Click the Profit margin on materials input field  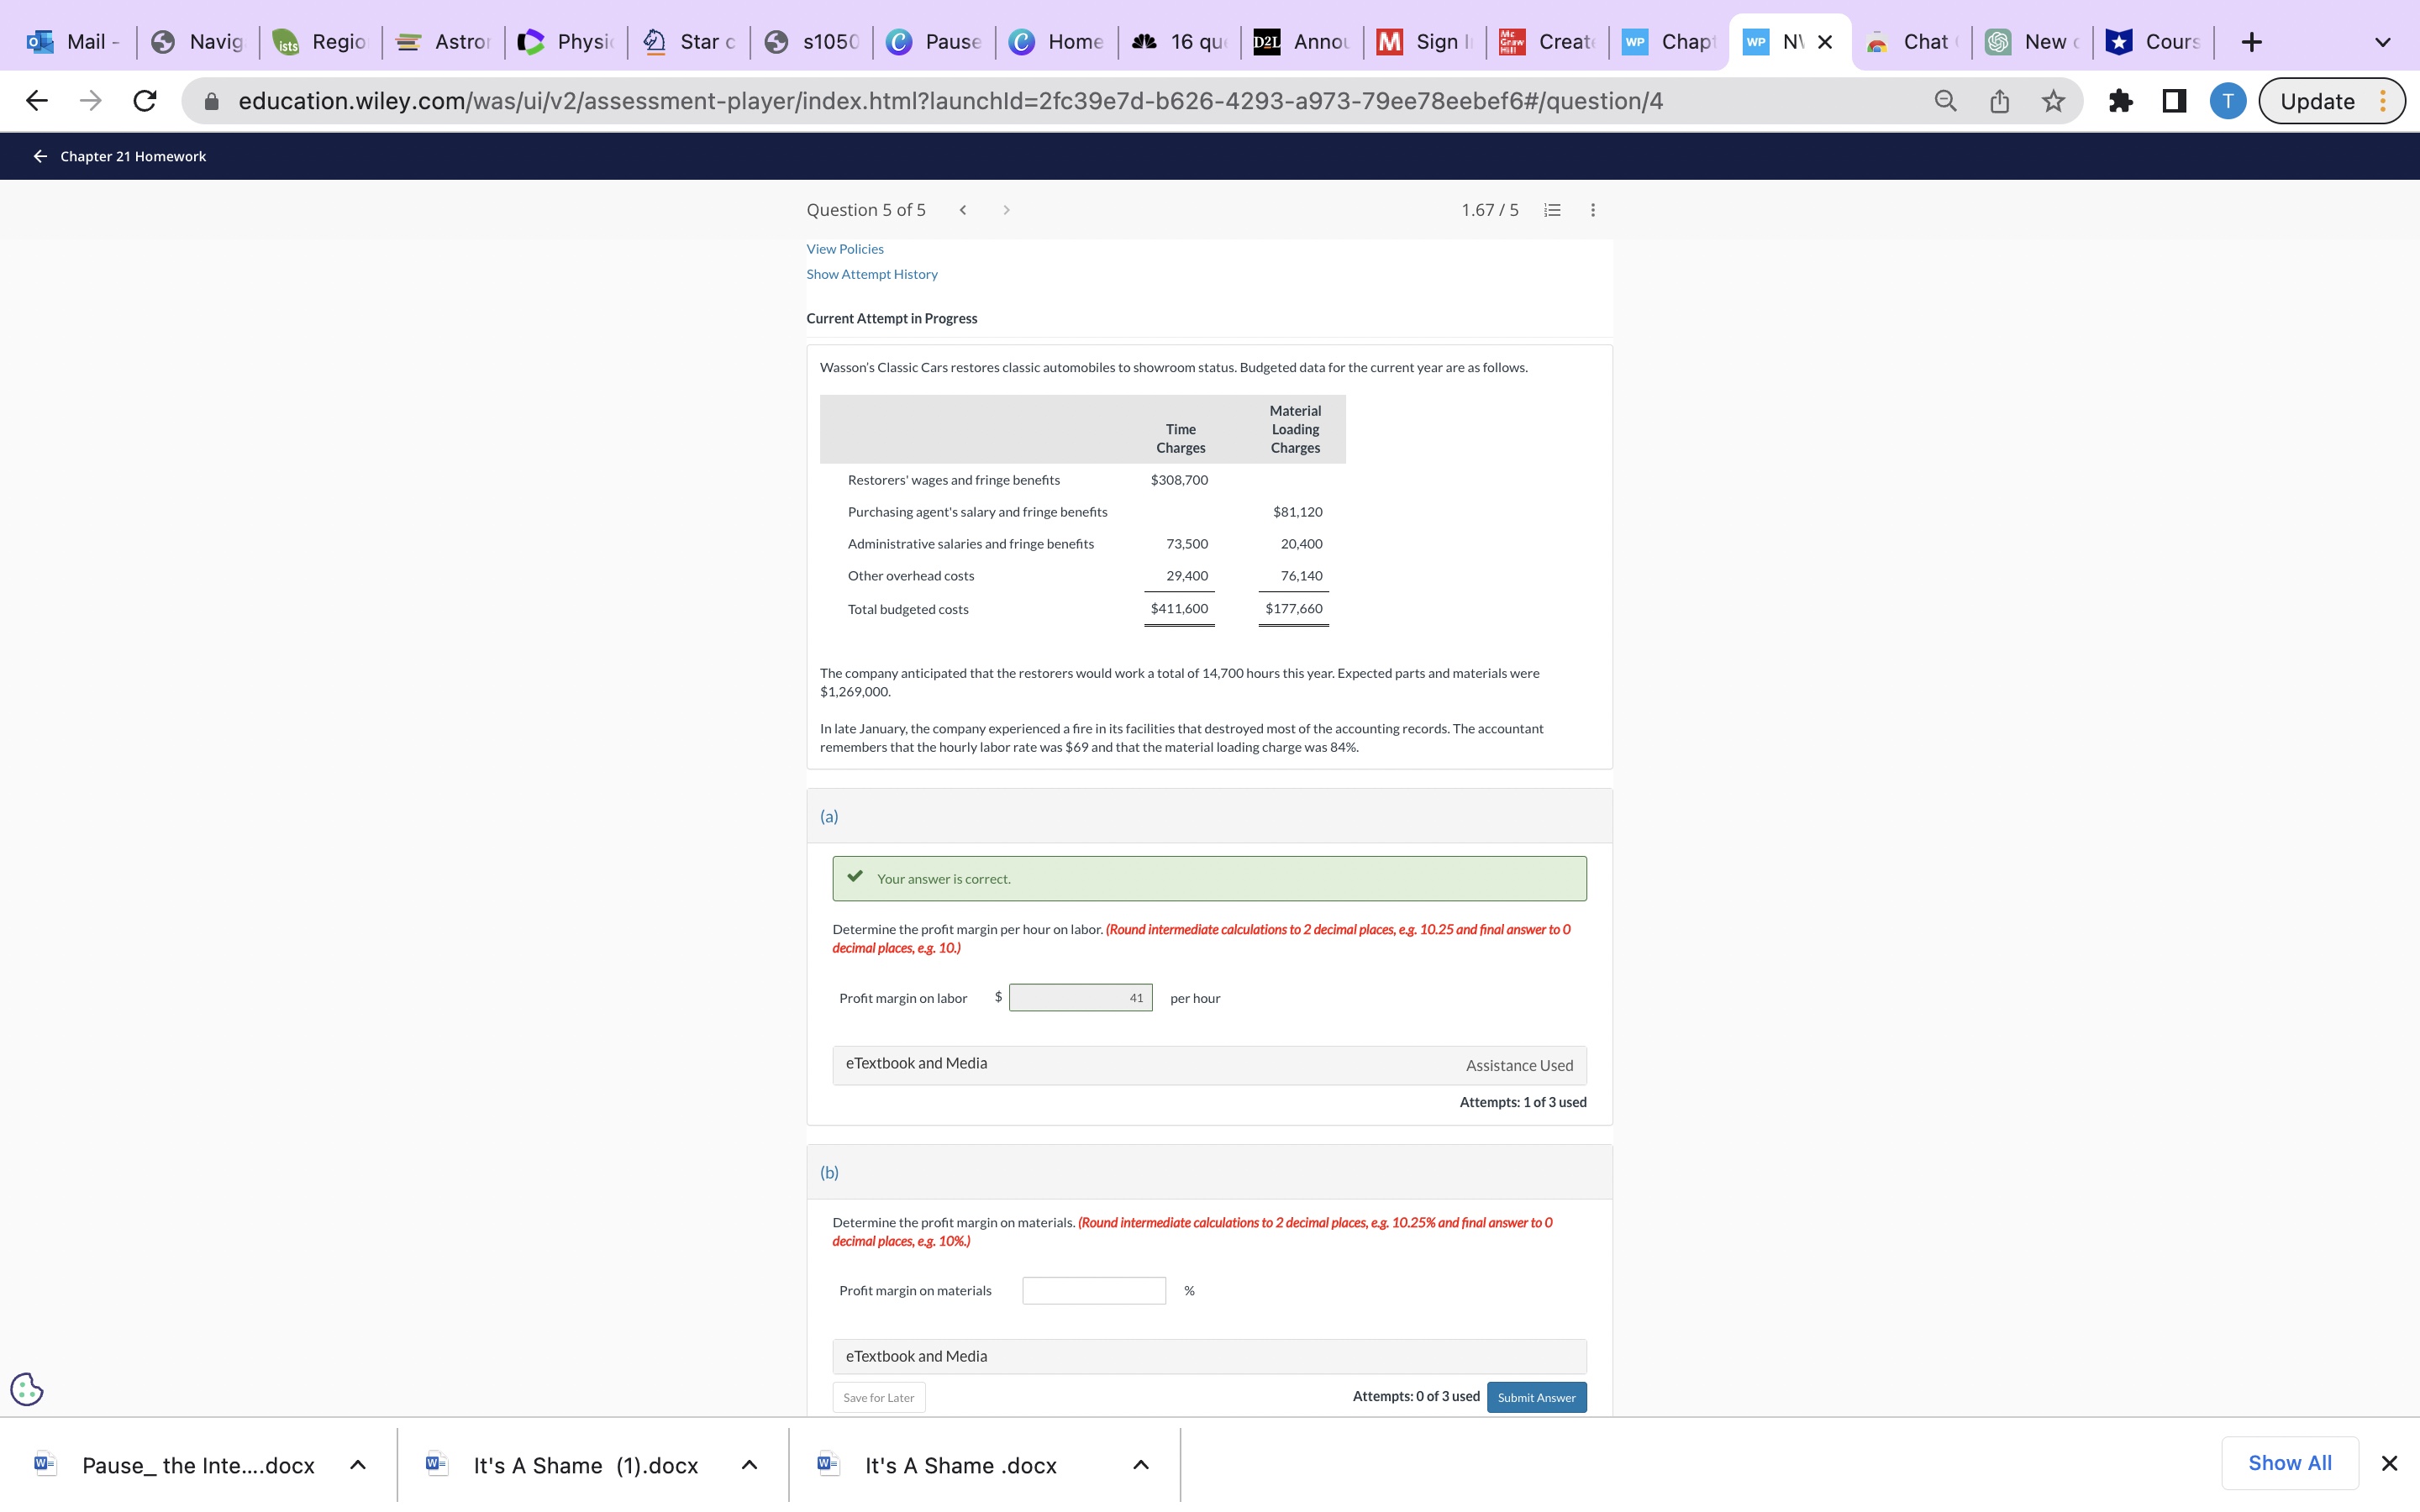(x=1093, y=1290)
